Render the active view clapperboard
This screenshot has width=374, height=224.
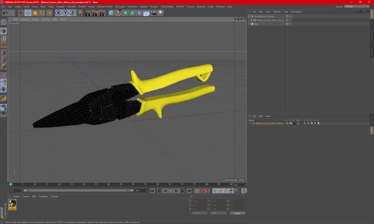pyautogui.click(x=88, y=13)
